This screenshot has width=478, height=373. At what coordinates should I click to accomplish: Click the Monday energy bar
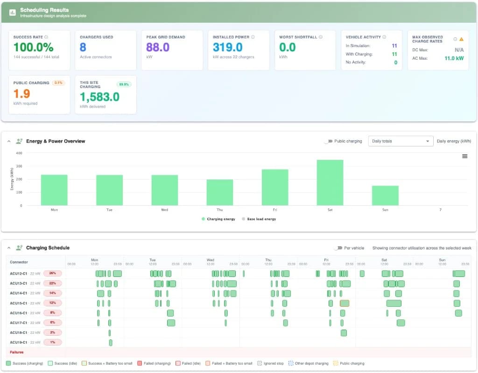click(54, 190)
